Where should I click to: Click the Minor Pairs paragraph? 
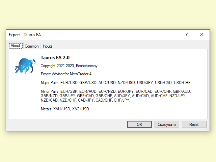pos(116,96)
